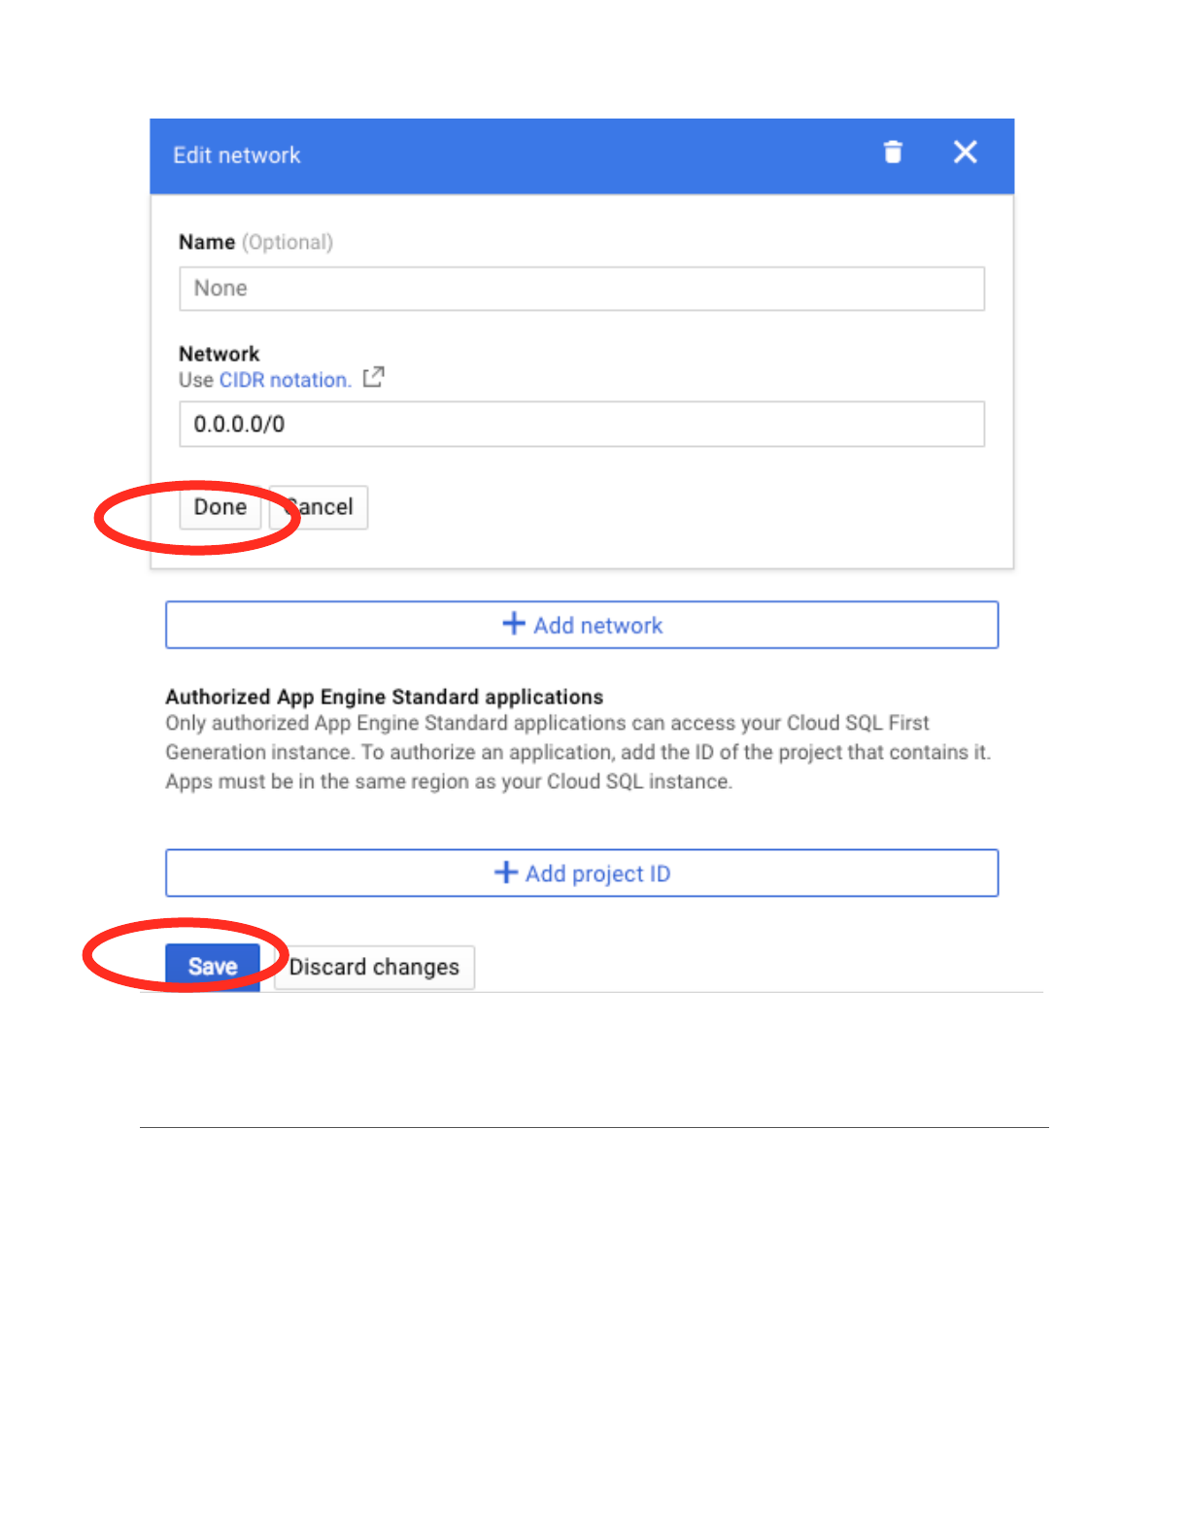Click the Add project ID button label

[597, 873]
